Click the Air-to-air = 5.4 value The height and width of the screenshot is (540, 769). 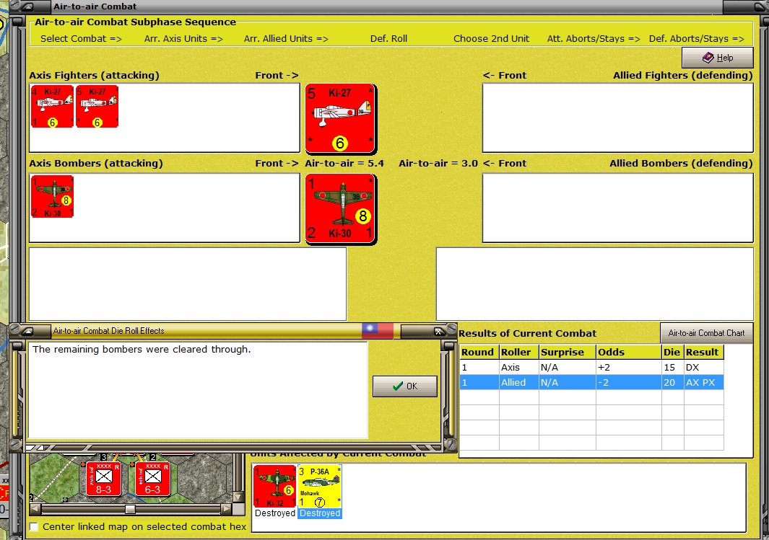[x=344, y=164]
